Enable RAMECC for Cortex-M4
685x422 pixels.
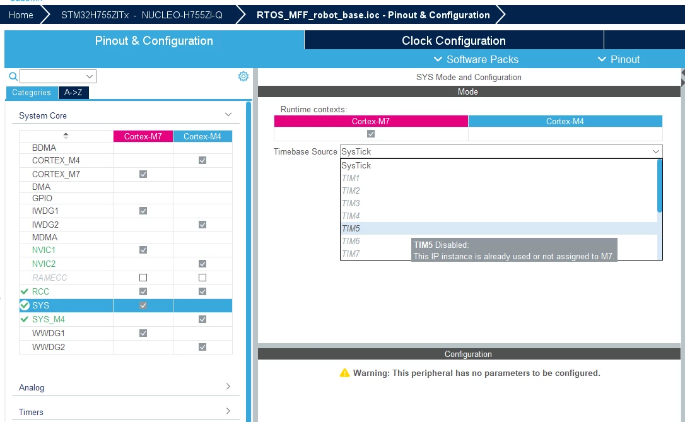click(x=202, y=278)
